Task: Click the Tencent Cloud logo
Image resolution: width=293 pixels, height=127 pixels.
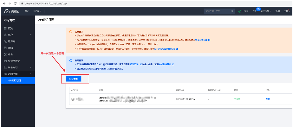Action: [12, 11]
